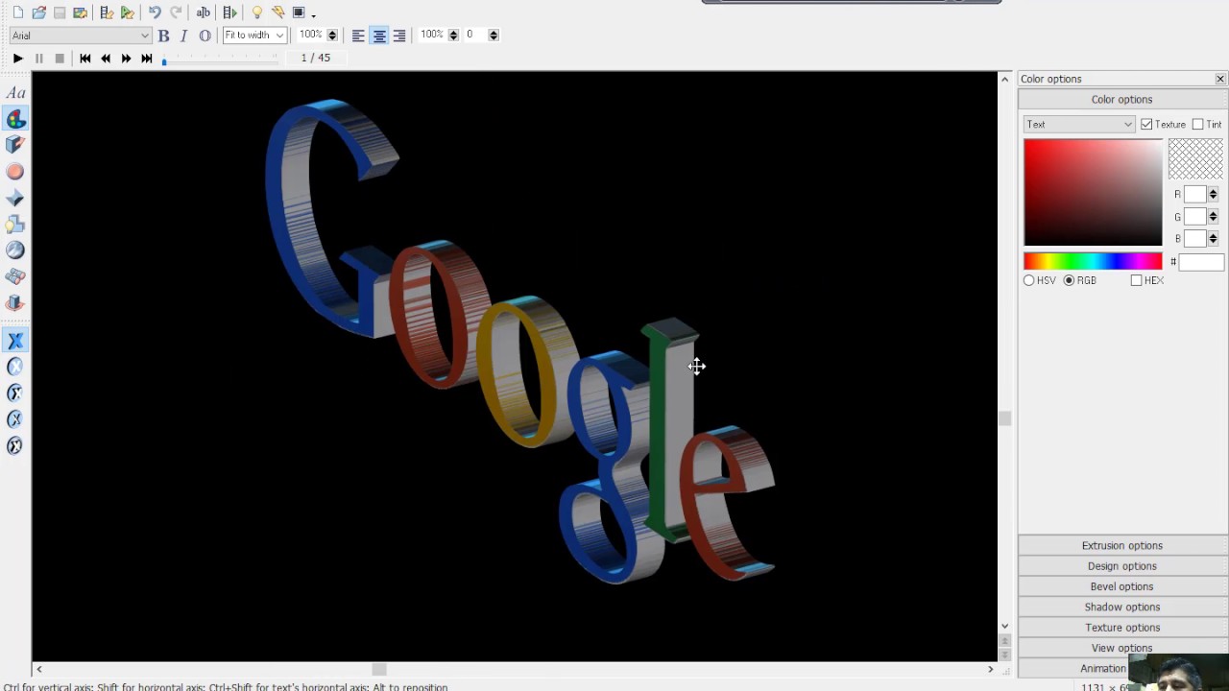Expand the Bevel options section
The image size is (1229, 691).
[x=1121, y=586]
